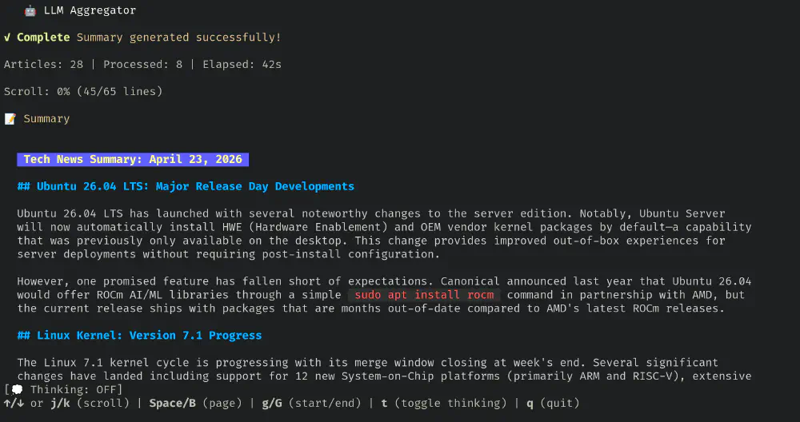
Task: Click the 't' toggle thinking shortcut
Action: coord(385,404)
